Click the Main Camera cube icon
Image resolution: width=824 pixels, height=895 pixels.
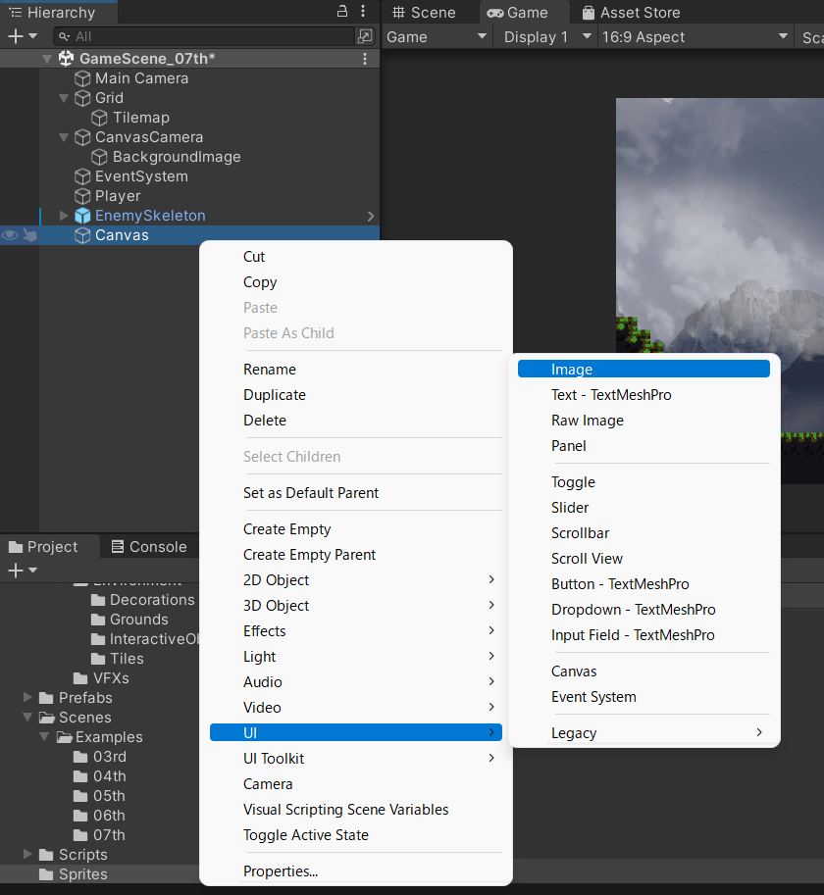click(82, 78)
